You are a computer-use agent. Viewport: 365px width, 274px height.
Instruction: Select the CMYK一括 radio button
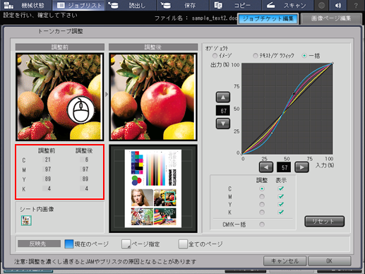262,225
